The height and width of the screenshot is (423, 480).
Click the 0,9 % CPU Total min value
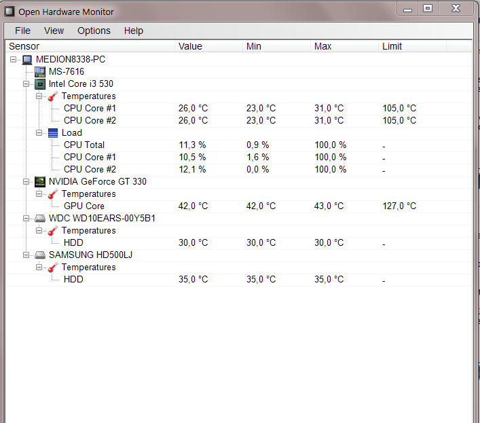tap(258, 145)
